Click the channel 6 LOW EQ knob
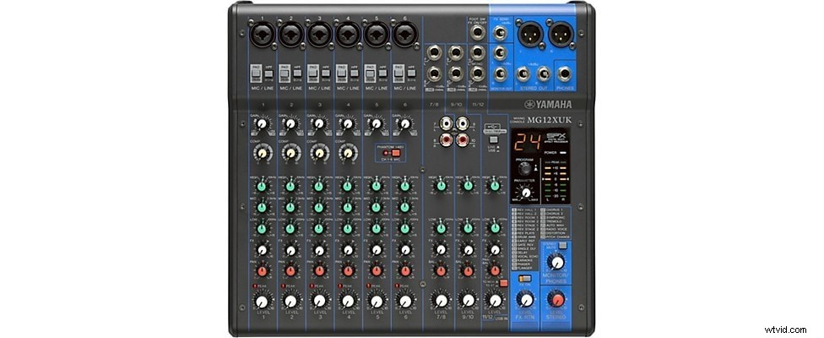Viewport: 824px width, 338px height. 404,229
